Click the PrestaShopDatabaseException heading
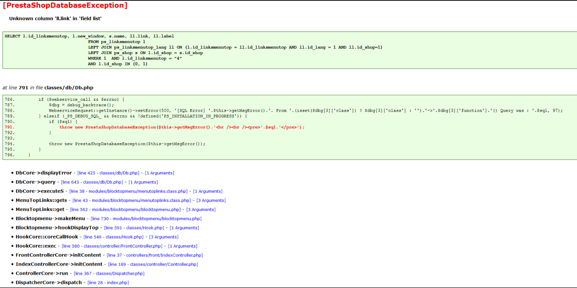Viewport: 577px width, 288px height. tap(65, 5)
